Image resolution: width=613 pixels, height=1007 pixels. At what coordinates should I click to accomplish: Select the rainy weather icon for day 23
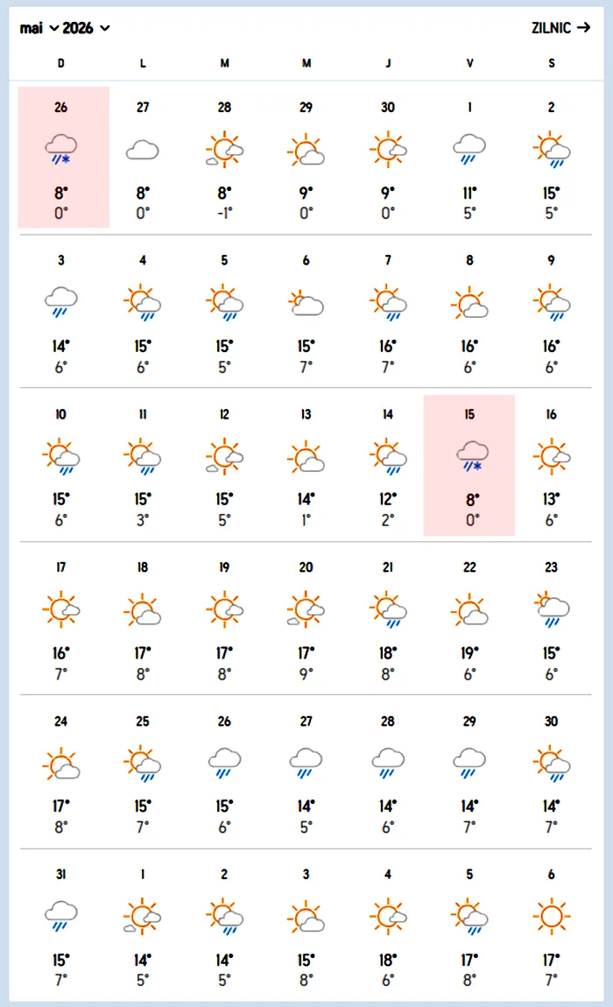[x=551, y=610]
